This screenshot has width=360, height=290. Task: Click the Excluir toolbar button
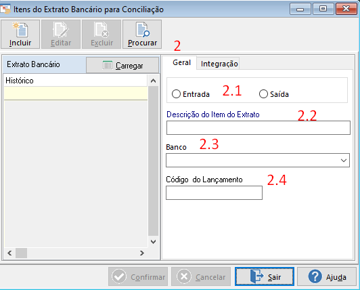102,35
